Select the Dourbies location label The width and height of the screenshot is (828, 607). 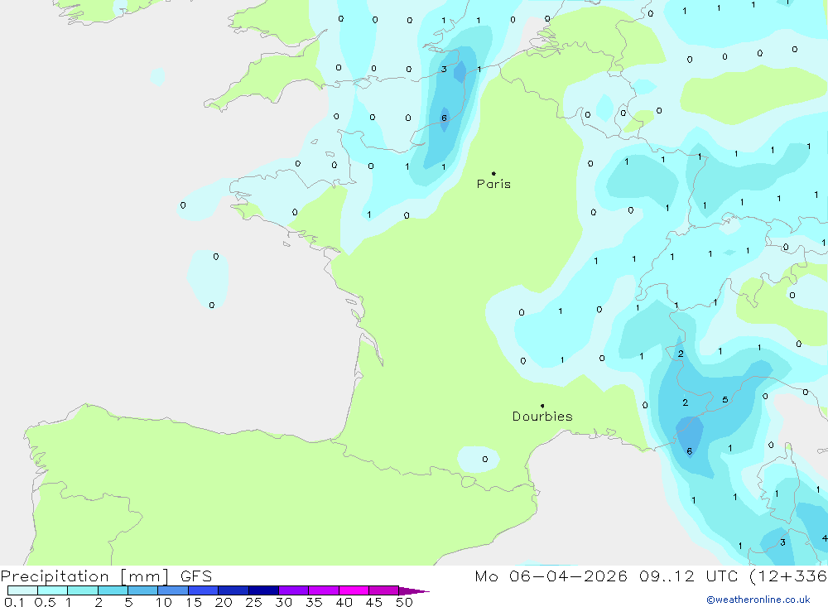point(542,417)
